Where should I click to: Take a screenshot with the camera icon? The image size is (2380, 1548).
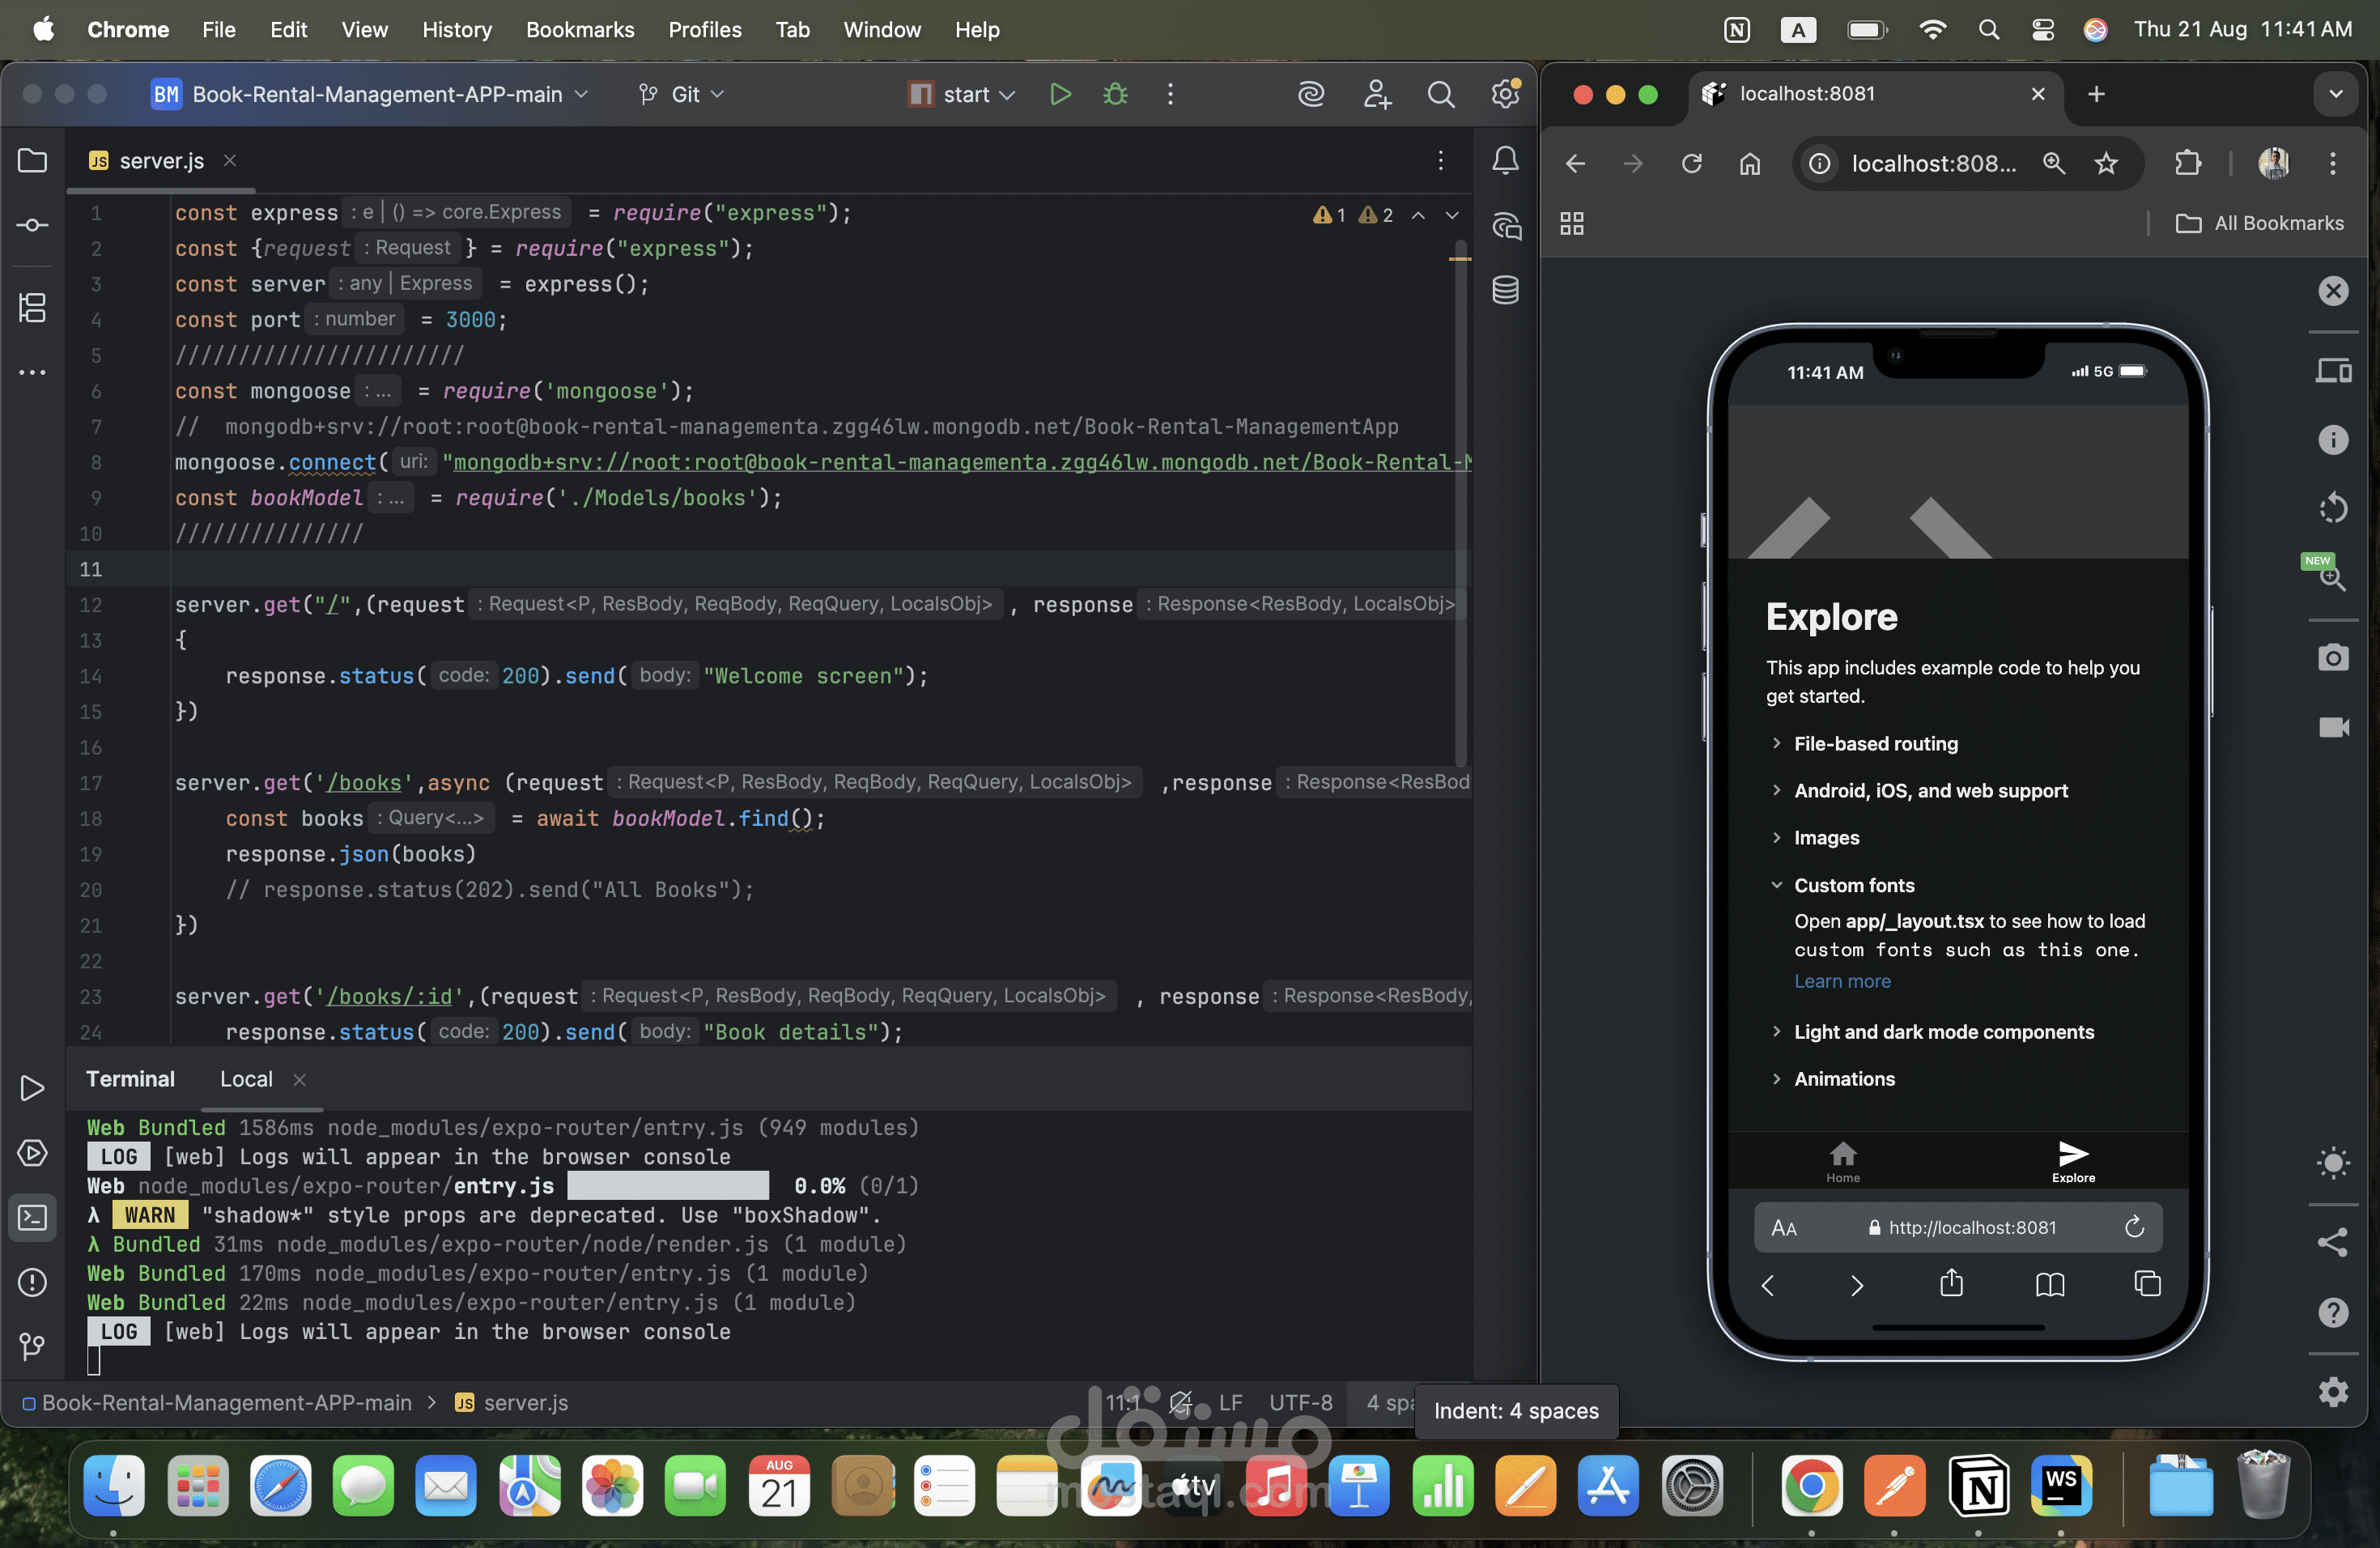point(2333,657)
